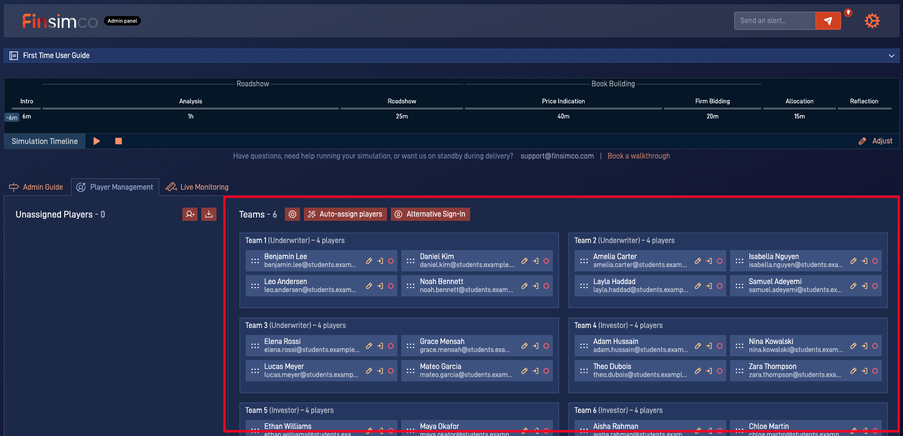Click Benjamin Lee's status circle

coord(391,261)
